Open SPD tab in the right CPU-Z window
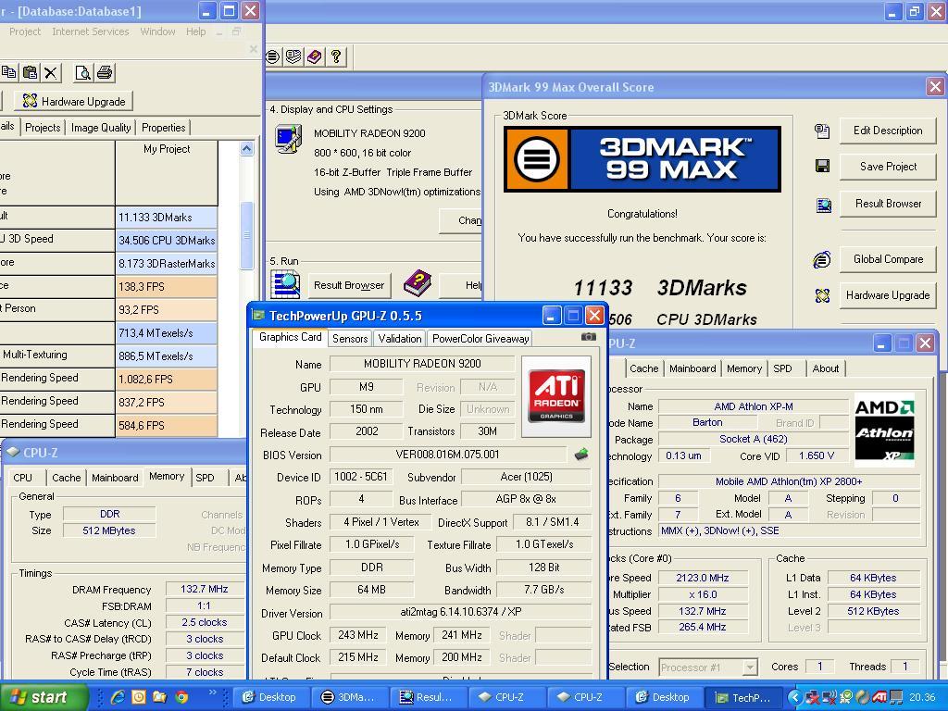The image size is (948, 711). (782, 368)
